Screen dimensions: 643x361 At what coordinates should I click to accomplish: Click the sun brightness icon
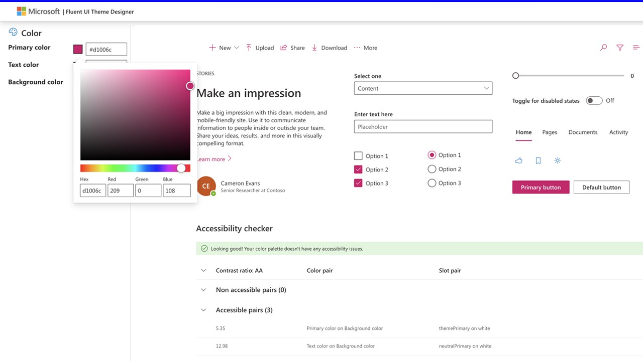pos(557,160)
